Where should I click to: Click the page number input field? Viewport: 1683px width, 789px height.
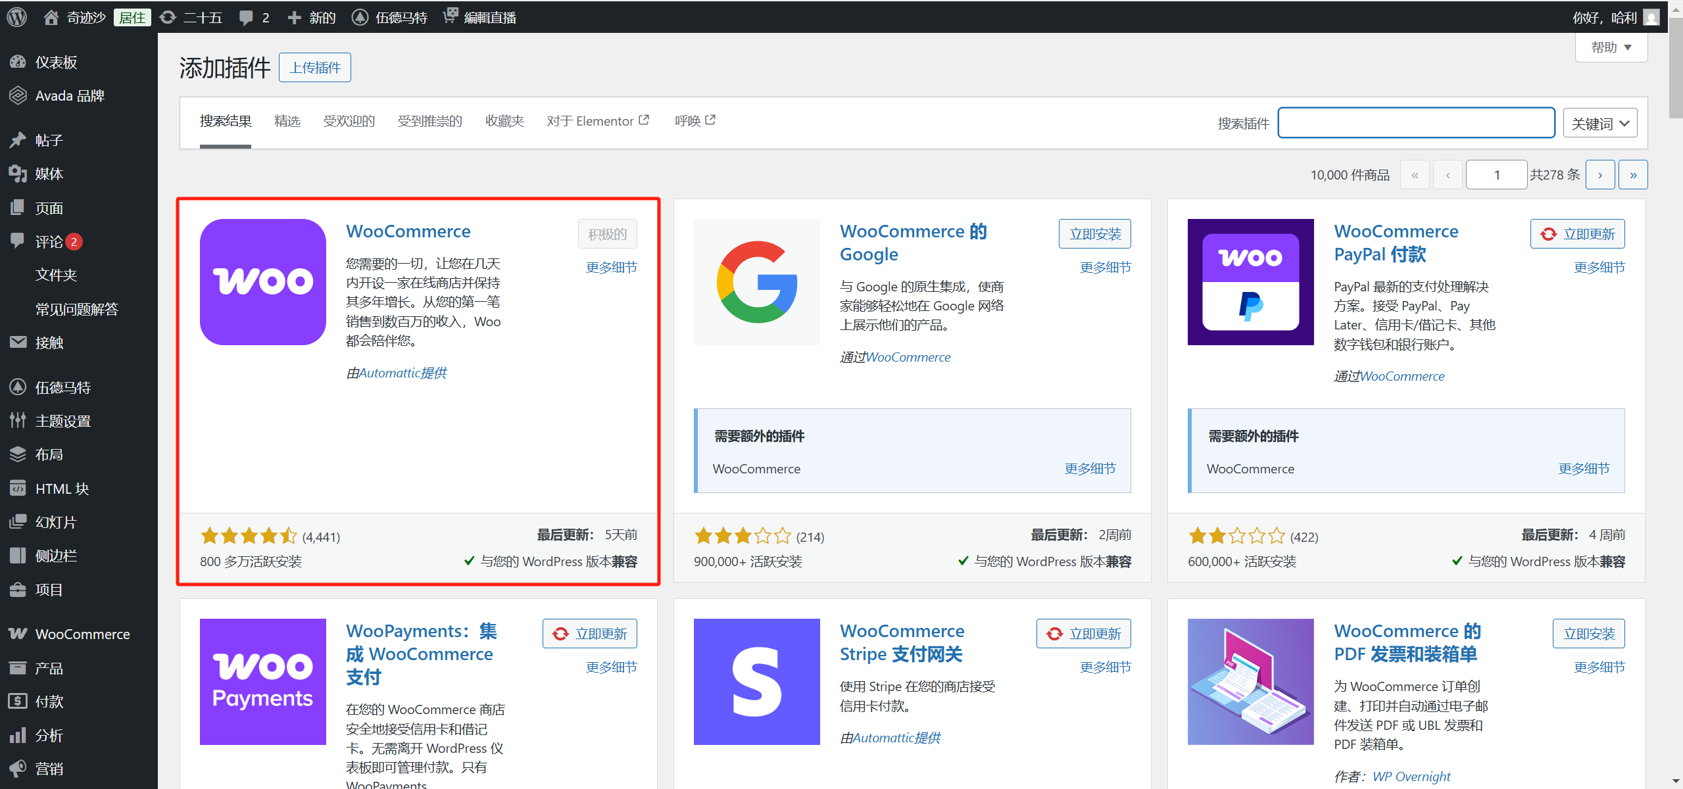(x=1497, y=174)
